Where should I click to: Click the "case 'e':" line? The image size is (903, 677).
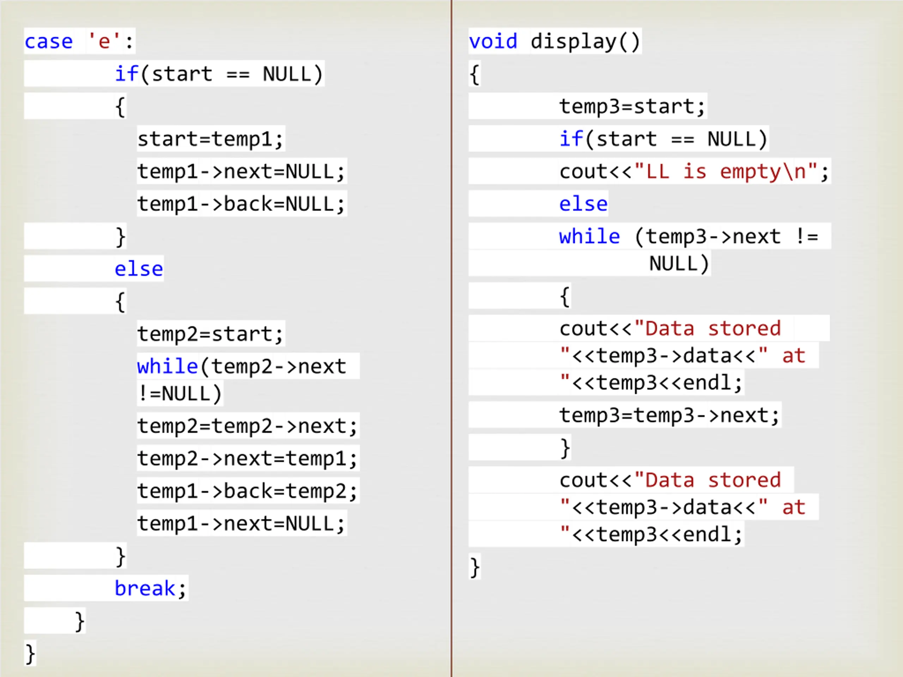coord(79,41)
